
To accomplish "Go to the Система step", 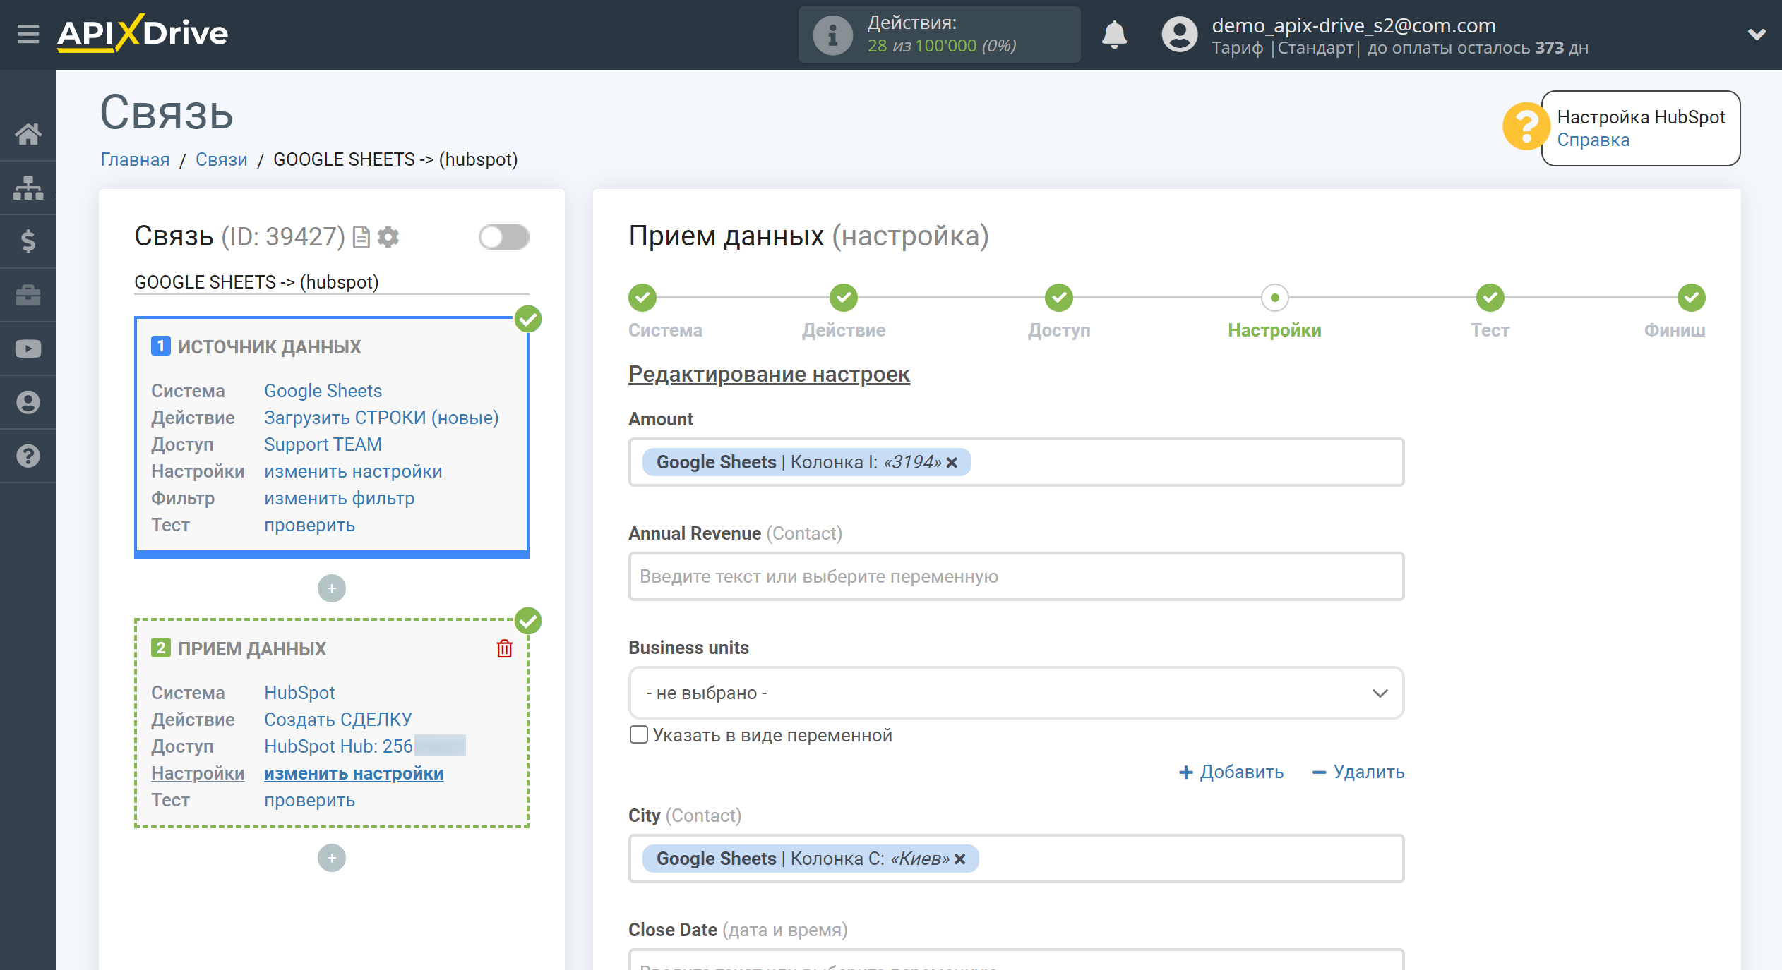I will pyautogui.click(x=642, y=298).
